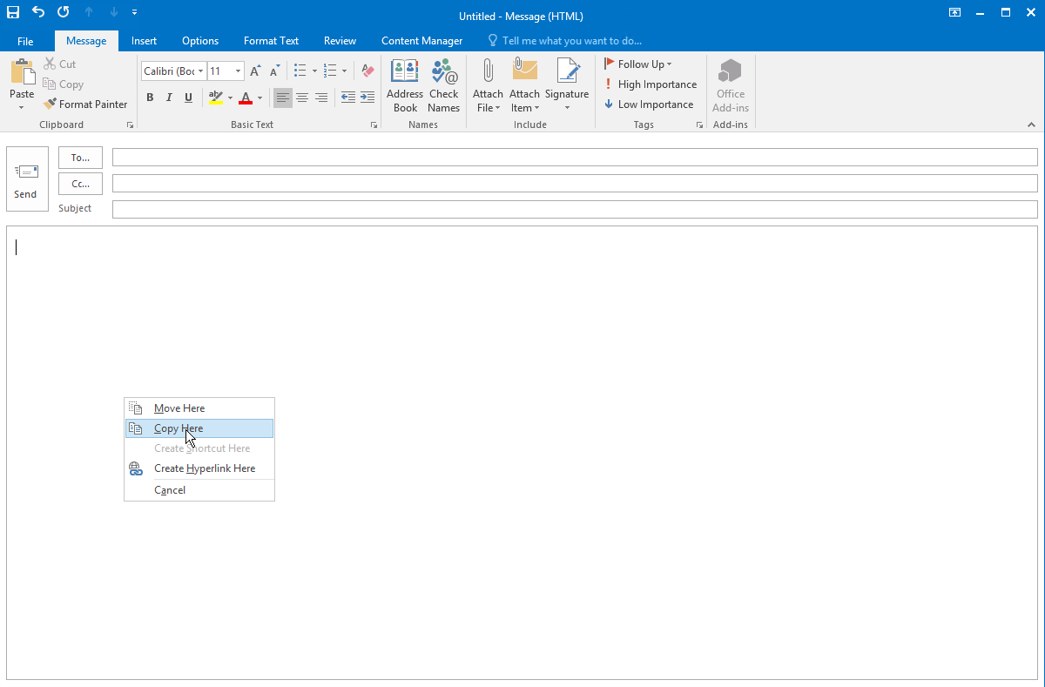This screenshot has height=687, width=1045.
Task: Send the message
Action: 25,178
